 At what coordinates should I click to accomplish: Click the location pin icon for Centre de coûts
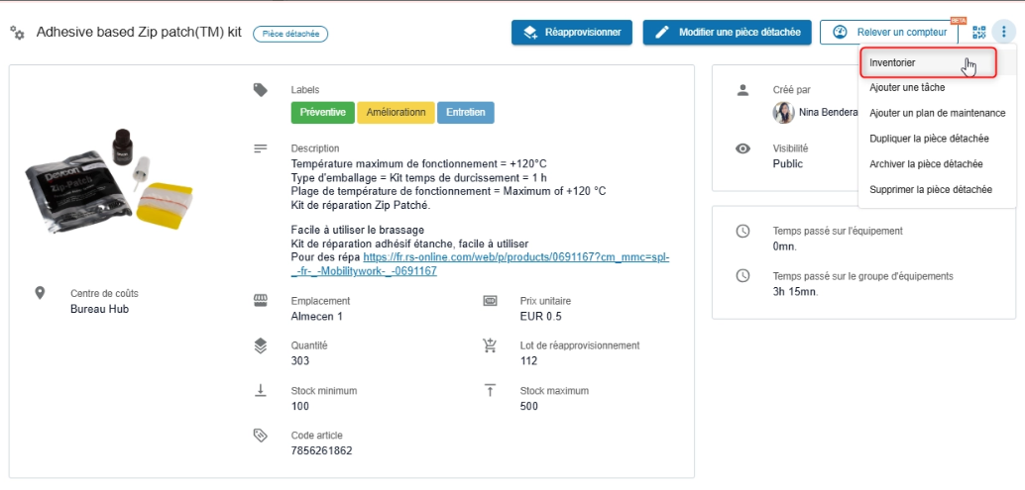click(x=40, y=293)
